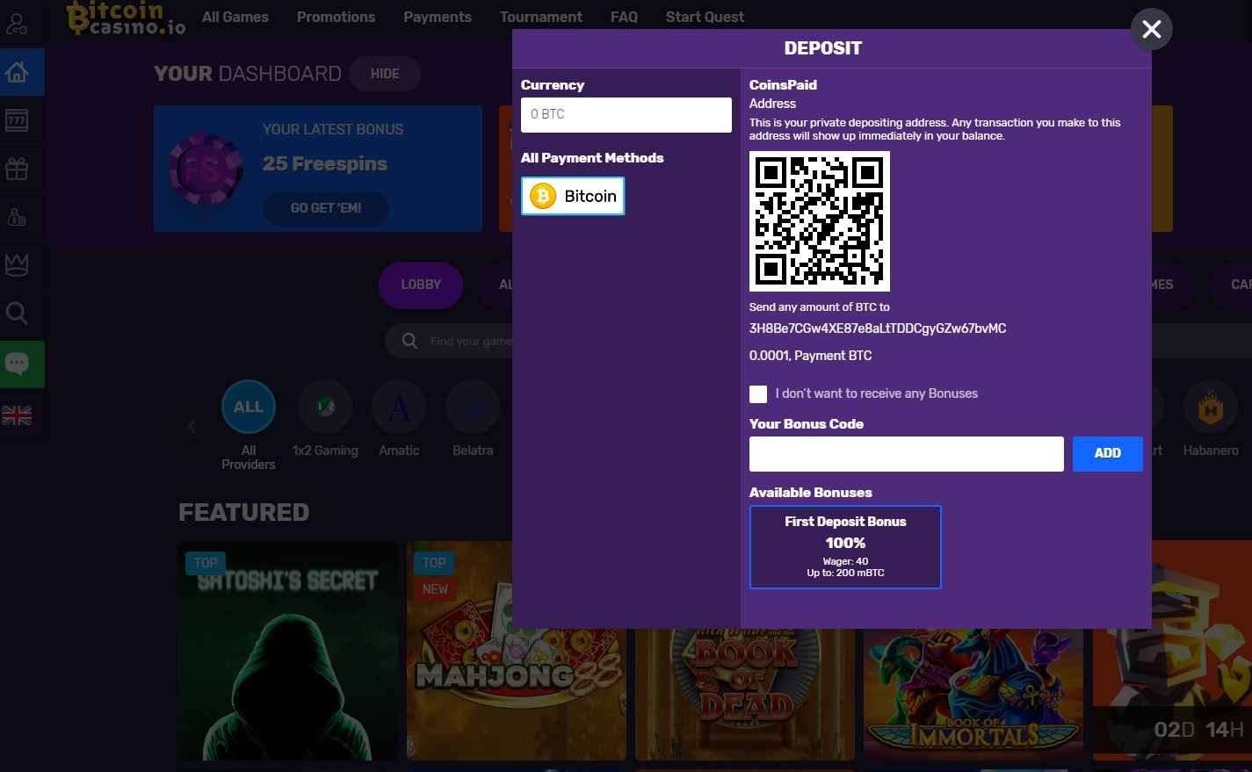Click GO GET 'EM! button
The image size is (1252, 772).
[x=326, y=208]
